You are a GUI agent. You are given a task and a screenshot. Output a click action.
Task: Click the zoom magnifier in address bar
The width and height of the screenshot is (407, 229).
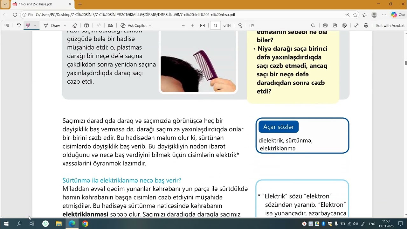click(x=348, y=15)
